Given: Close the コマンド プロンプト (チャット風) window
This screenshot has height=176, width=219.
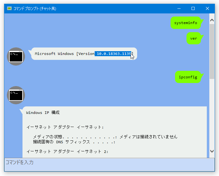Looking at the screenshot, I should coord(207,8).
